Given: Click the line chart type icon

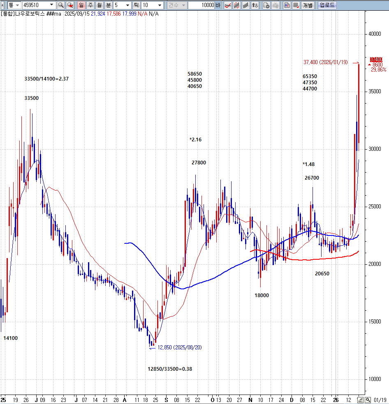Looking at the screenshot, I should pyautogui.click(x=227, y=5).
